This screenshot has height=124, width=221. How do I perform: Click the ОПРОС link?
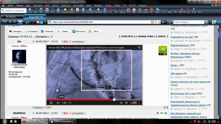[162, 37]
